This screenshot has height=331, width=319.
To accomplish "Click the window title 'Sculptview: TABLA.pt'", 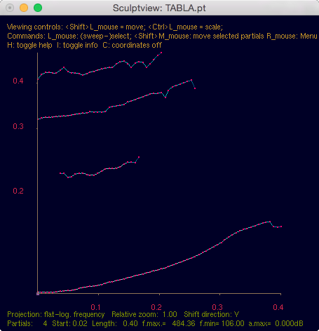I will [159, 8].
